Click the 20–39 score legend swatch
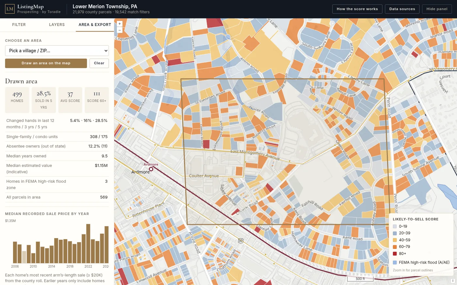Viewport: 457px width, 285px height. (x=395, y=233)
